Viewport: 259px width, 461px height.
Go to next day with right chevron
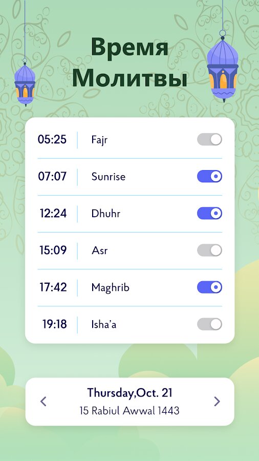point(217,401)
